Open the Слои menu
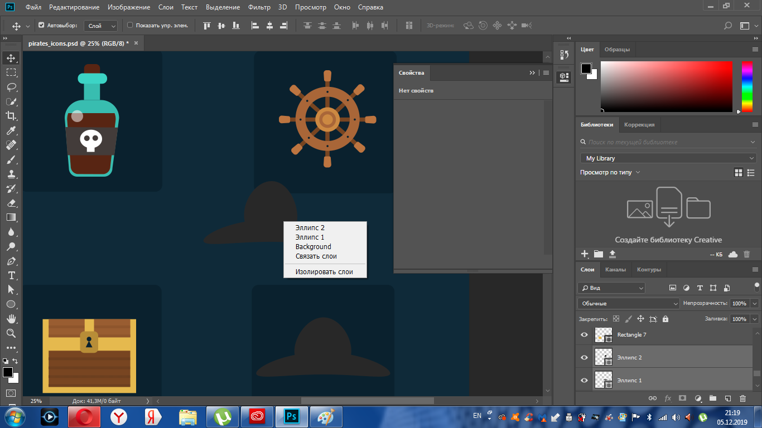Viewport: 762px width, 428px height. (x=166, y=7)
